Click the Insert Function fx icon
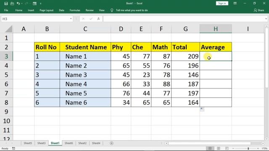This screenshot has height=151, width=269. point(98,18)
